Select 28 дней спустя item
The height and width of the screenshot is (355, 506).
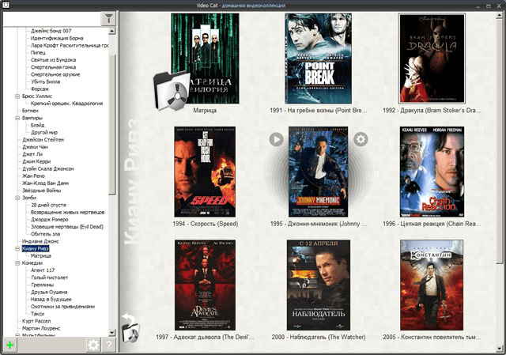click(48, 206)
